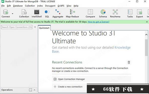Open the Index menu
Screen dimensions: 149x94
(x=40, y=6)
